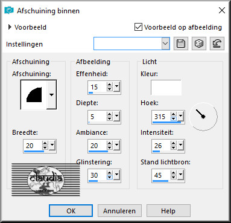Viewport: 231px width, 223px height.
Task: Click the light angle dial control
Action: tap(203, 117)
